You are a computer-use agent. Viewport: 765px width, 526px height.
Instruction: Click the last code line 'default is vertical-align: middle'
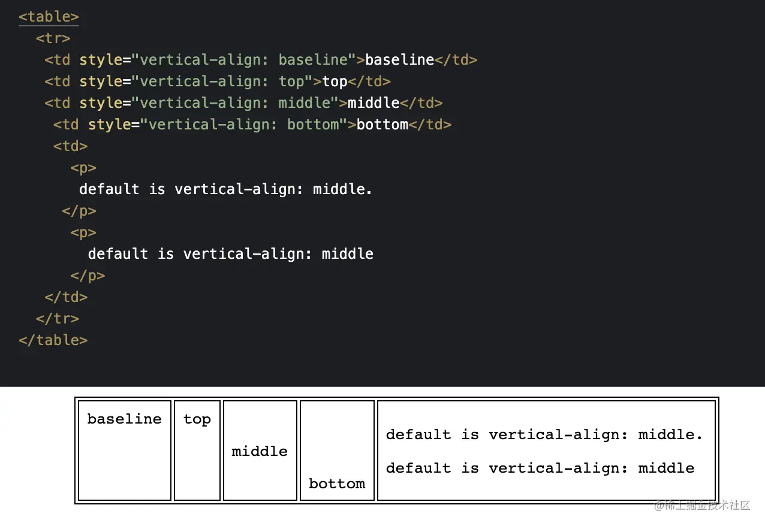coord(230,254)
